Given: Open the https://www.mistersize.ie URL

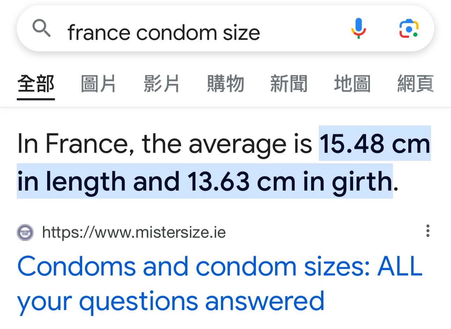Looking at the screenshot, I should pyautogui.click(x=134, y=232).
